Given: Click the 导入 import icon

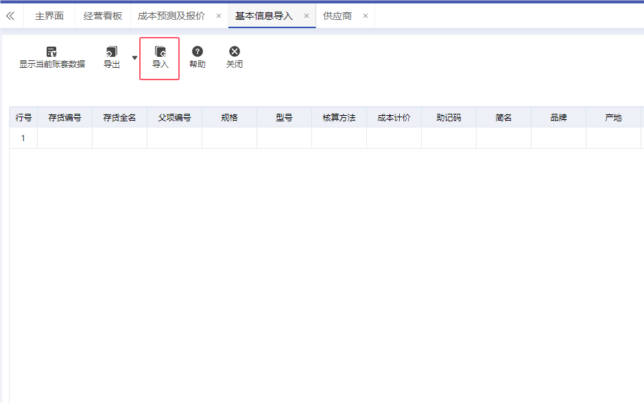Looking at the screenshot, I should (x=160, y=52).
